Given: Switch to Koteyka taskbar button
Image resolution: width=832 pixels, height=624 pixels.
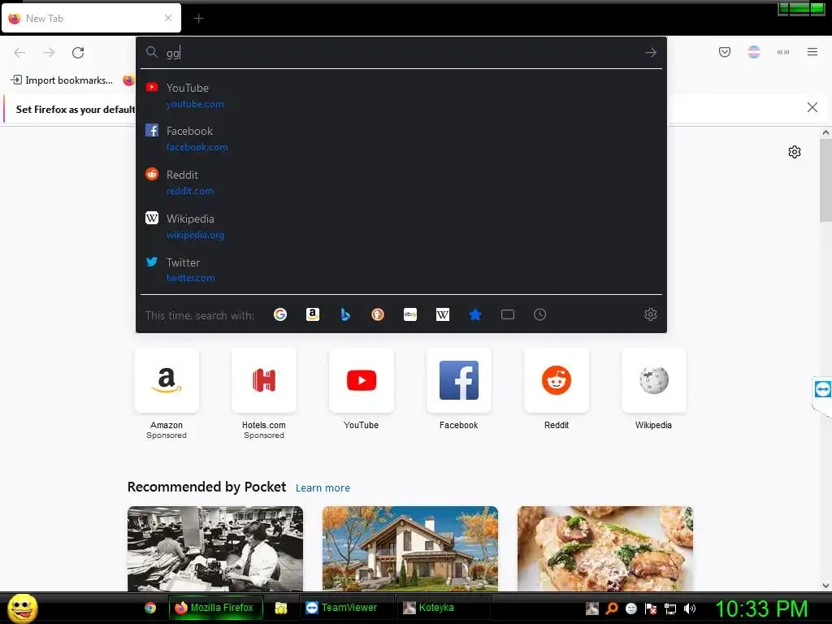Looking at the screenshot, I should click(x=444, y=608).
